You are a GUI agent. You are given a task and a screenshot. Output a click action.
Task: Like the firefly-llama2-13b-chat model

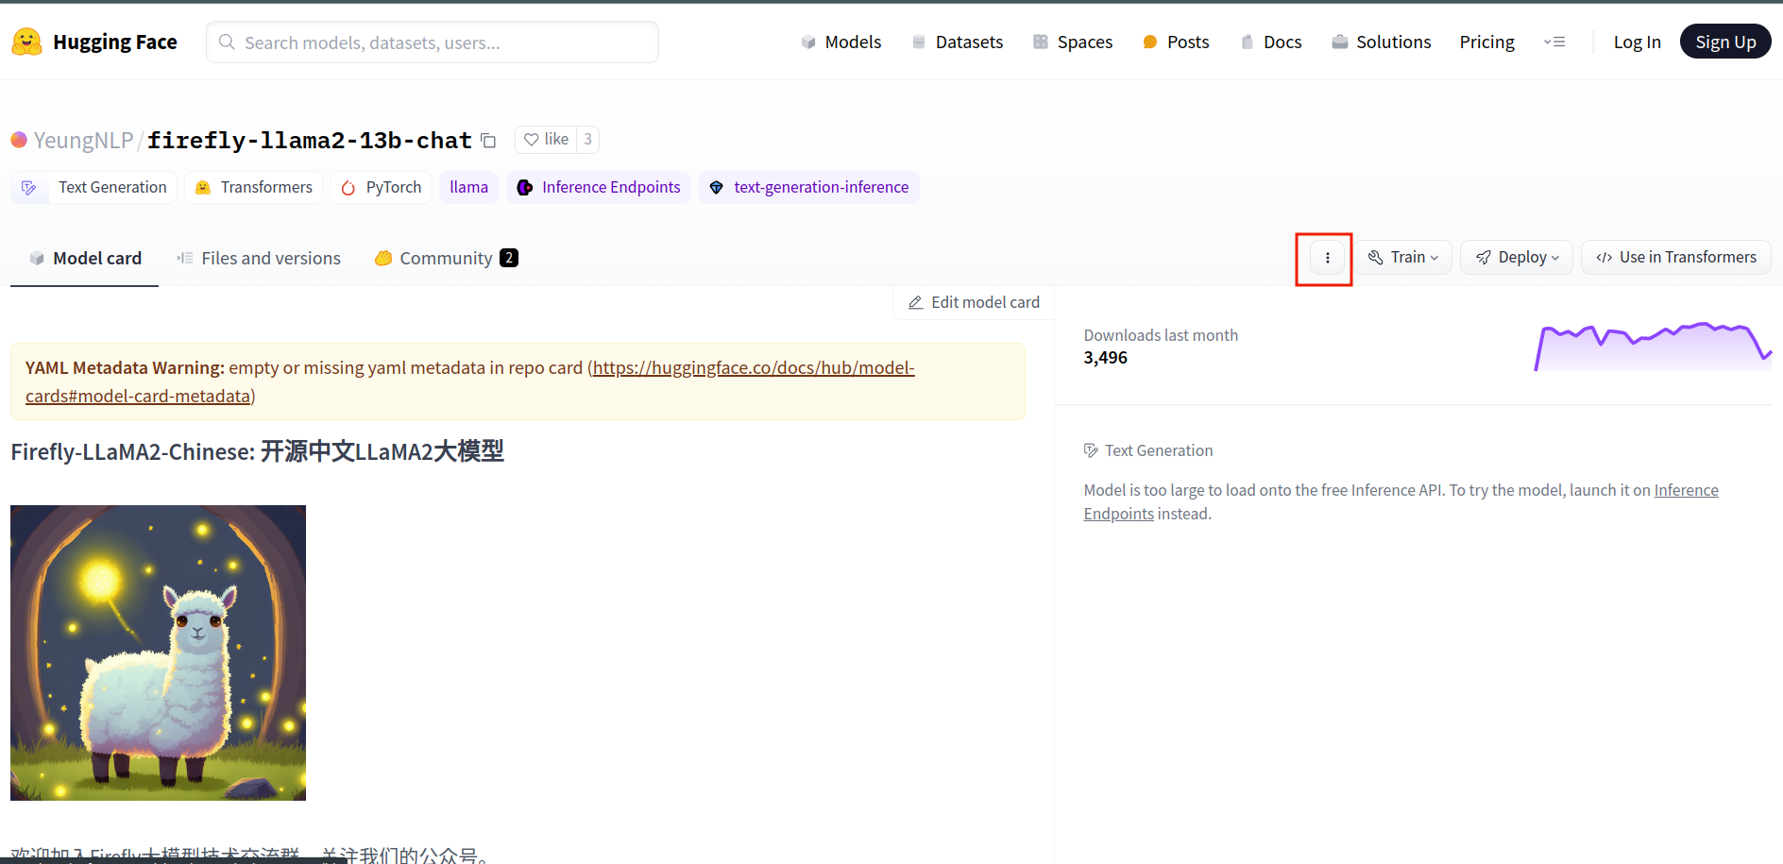click(547, 140)
